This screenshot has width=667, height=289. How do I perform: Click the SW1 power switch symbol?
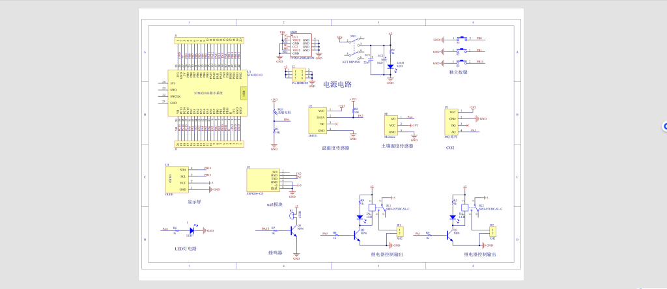[x=354, y=45]
